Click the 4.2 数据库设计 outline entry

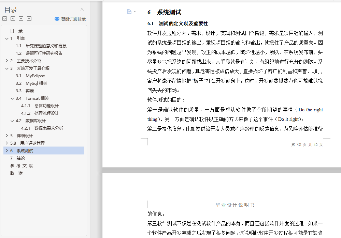[x=31, y=121]
